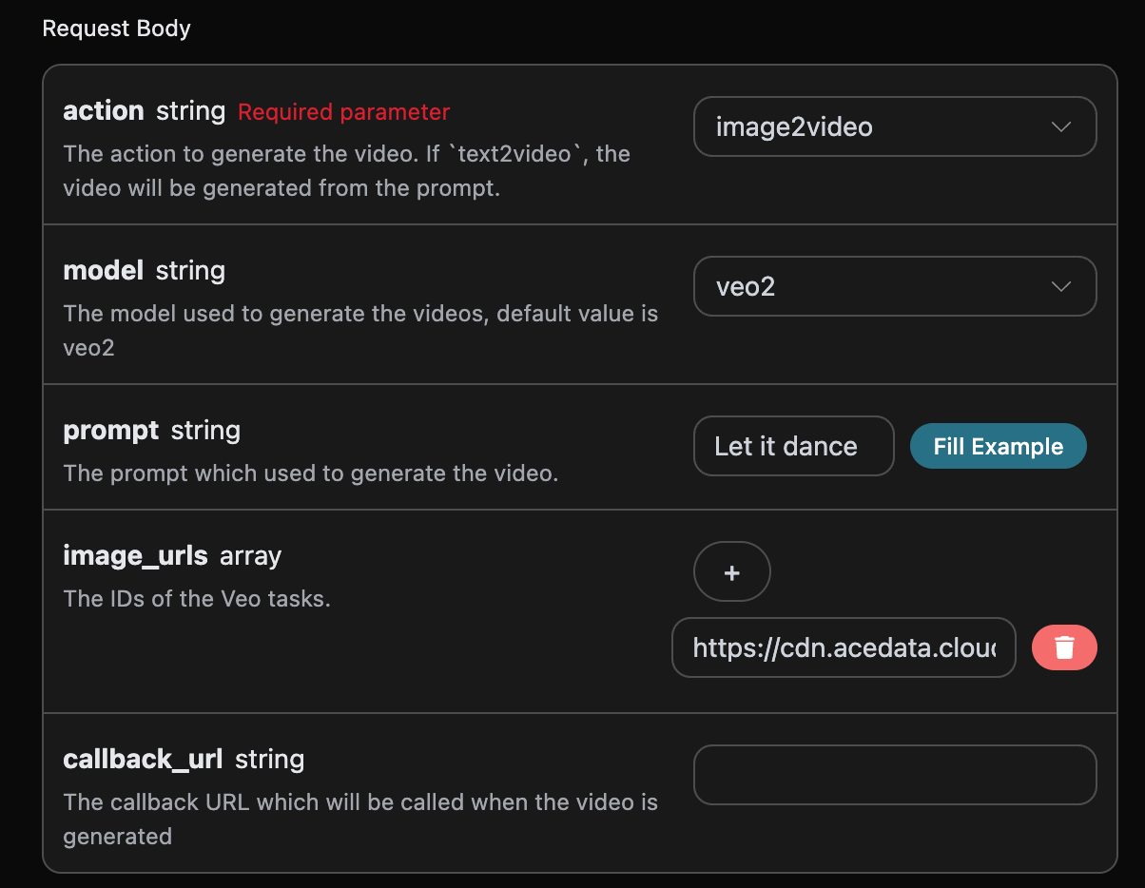
Task: Click the bold "action" parameter name
Action: tap(103, 111)
